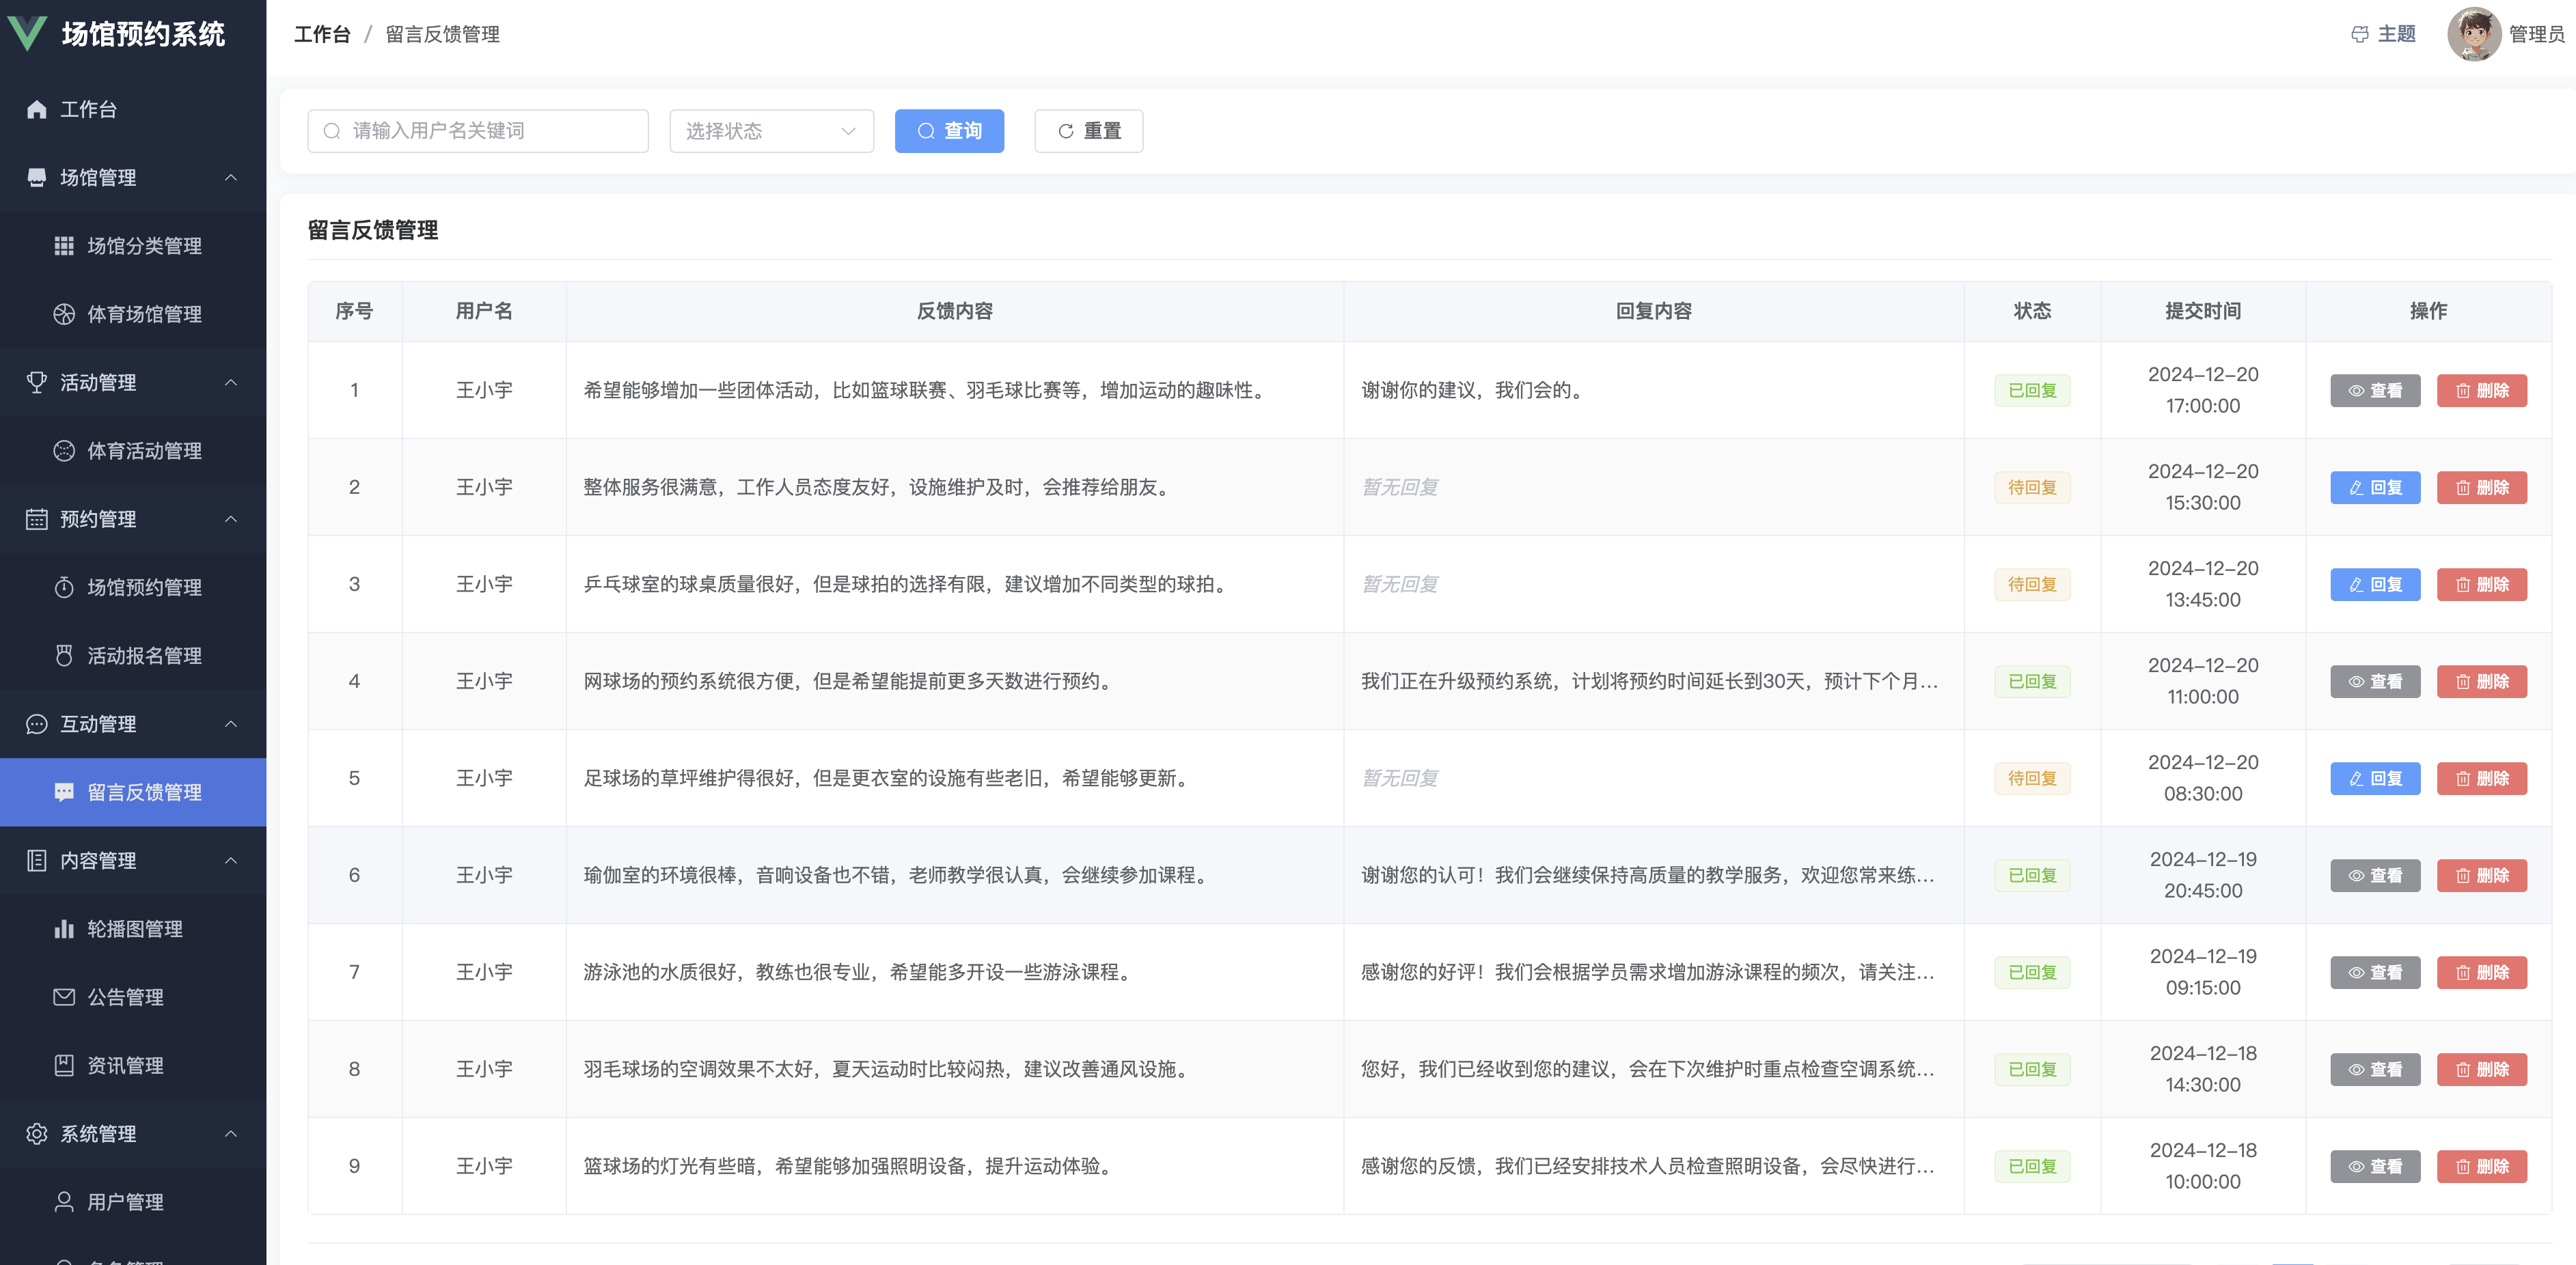This screenshot has height=1265, width=2576.
Task: Open the theme (主题) switcher
Action: coord(2383,34)
